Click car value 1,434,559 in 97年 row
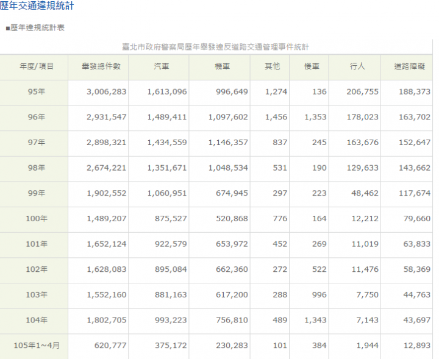Viewport: 439px width, 359px height. 167,143
